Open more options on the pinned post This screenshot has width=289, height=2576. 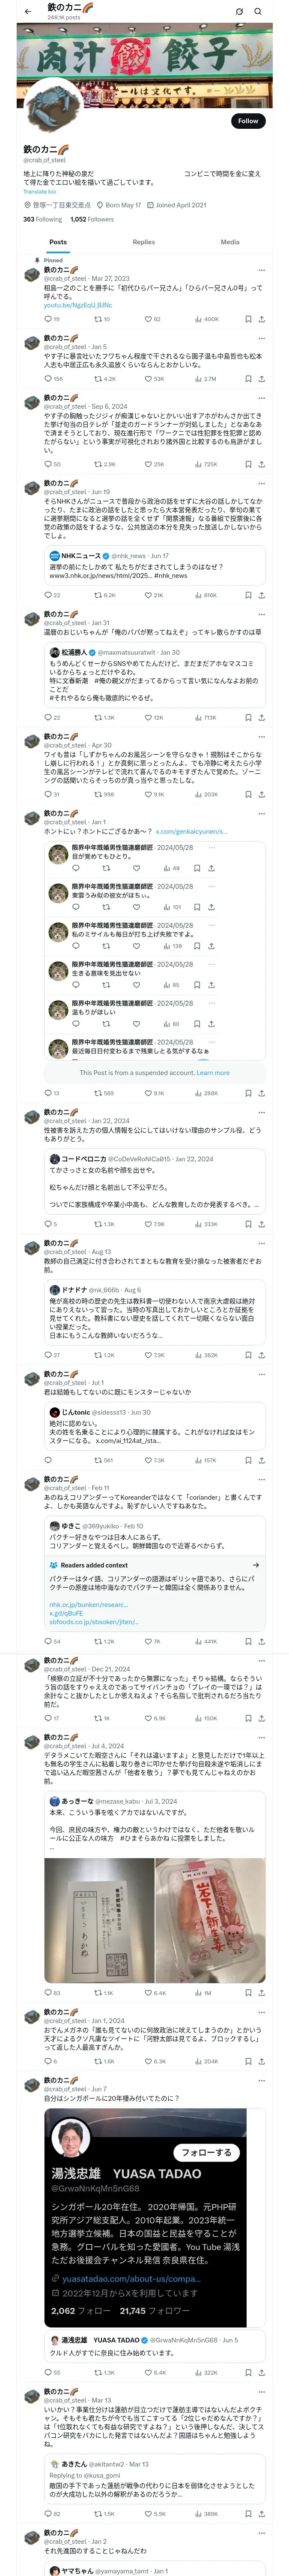(x=262, y=270)
